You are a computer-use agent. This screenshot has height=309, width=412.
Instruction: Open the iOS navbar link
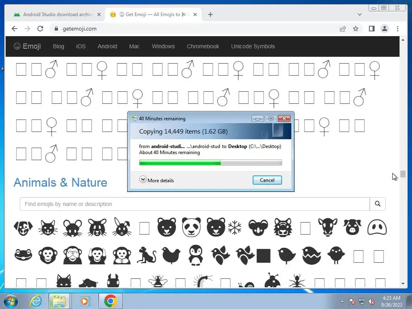[80, 46]
